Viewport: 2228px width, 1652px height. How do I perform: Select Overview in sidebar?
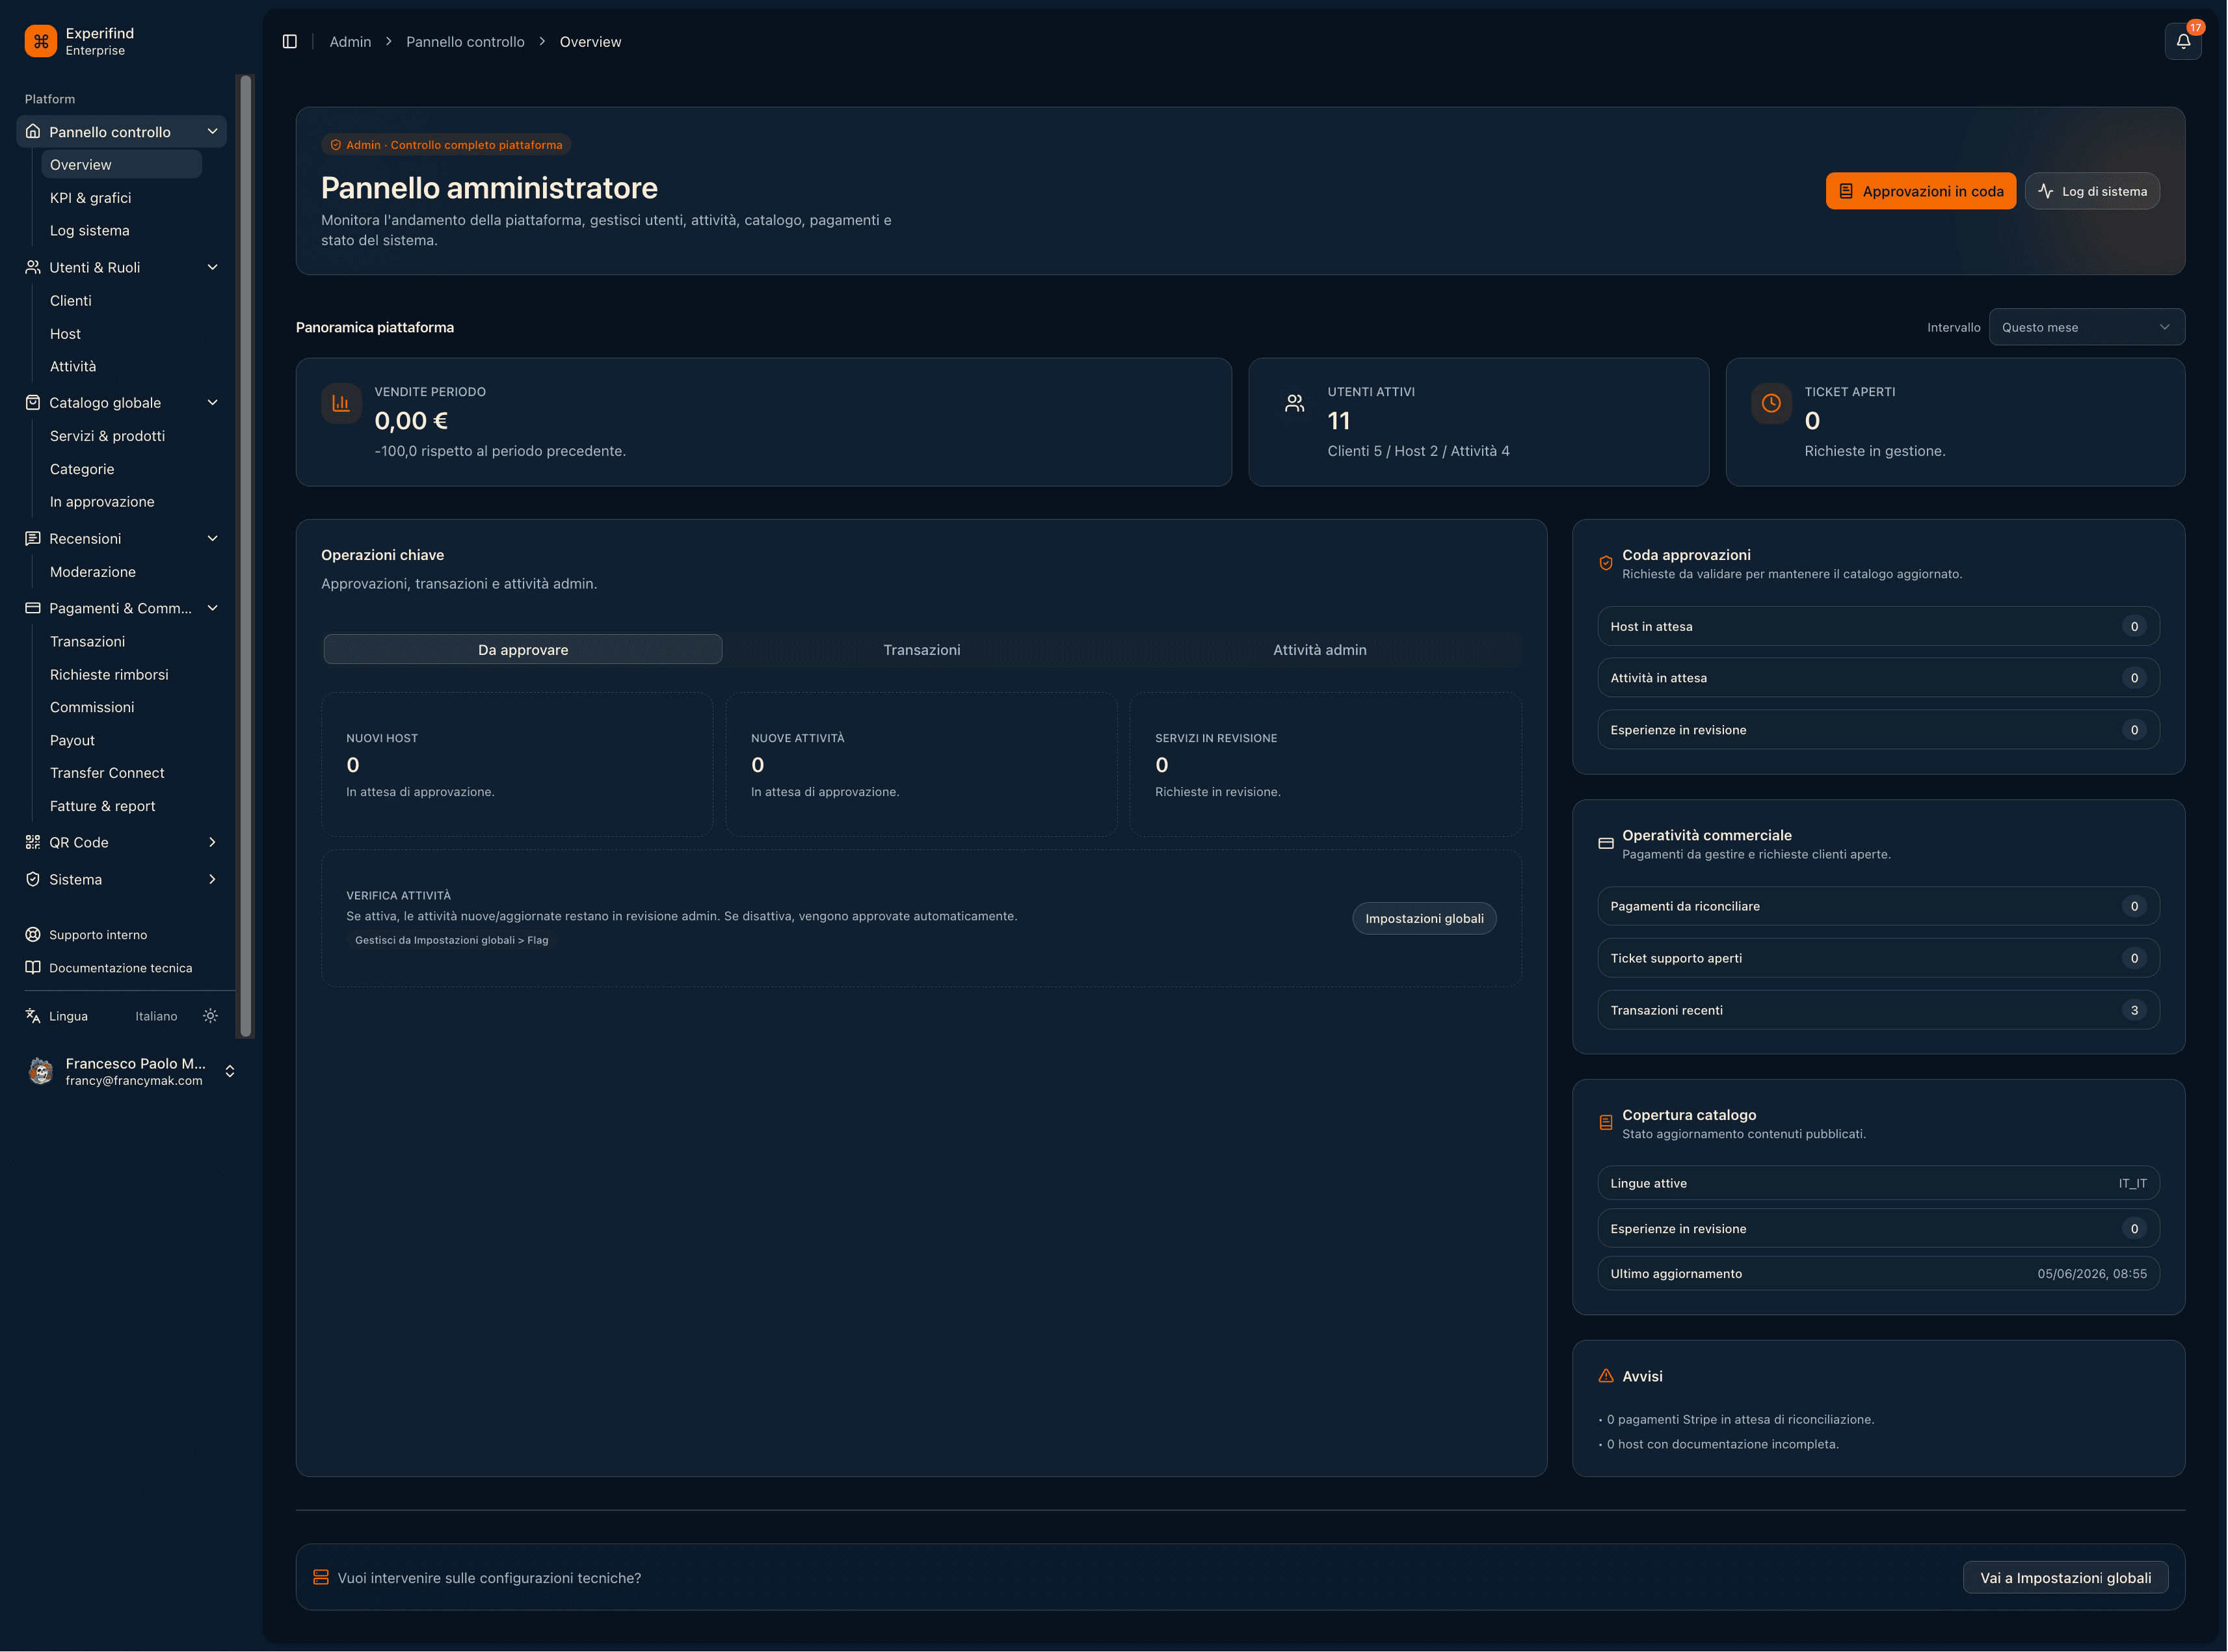tap(121, 164)
